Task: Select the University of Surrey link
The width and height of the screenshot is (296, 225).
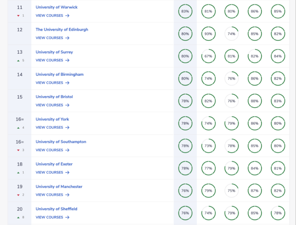Action: click(54, 52)
